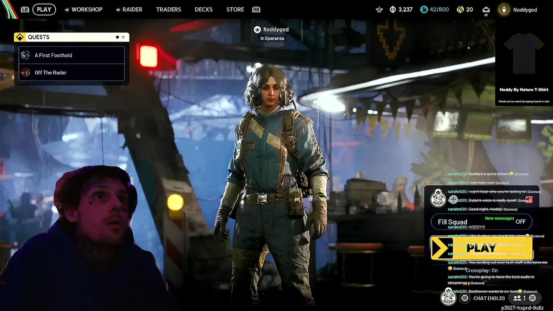Click the blue stash icon beside 42/800
This screenshot has width=553, height=311.
tap(424, 10)
